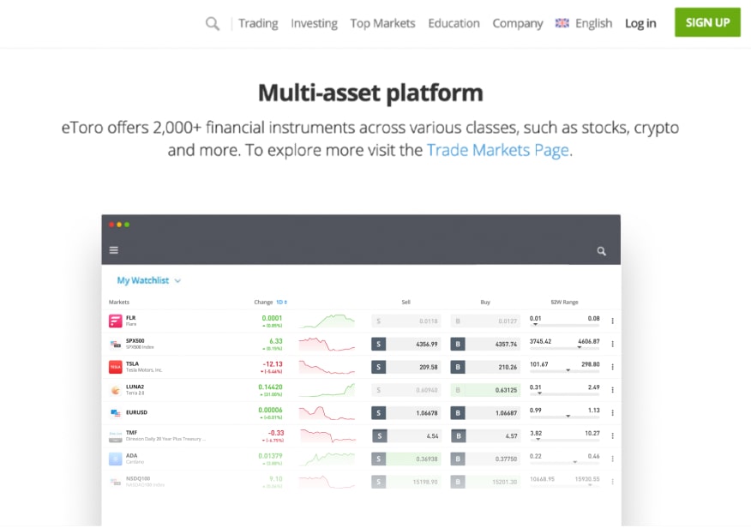Select Top Markets in the navigation bar

(382, 23)
